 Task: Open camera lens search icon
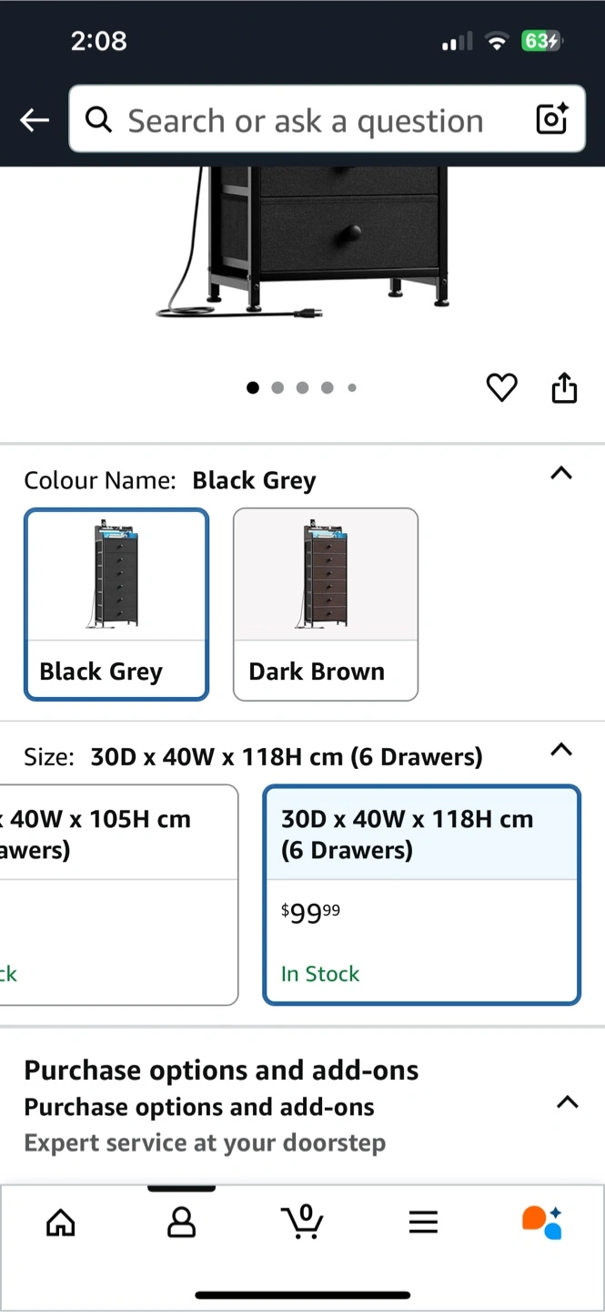tap(551, 119)
